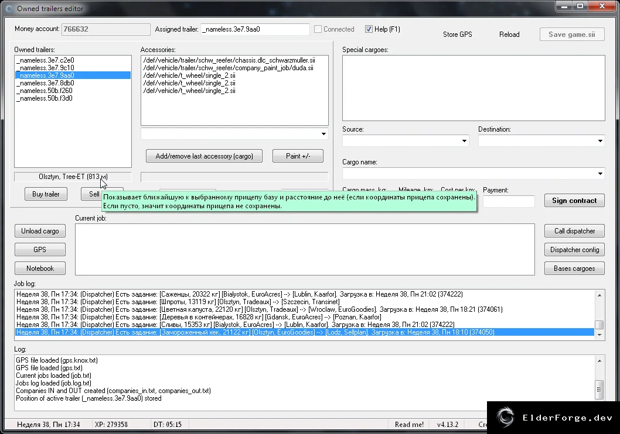Click the Buy trailer button

click(x=46, y=194)
